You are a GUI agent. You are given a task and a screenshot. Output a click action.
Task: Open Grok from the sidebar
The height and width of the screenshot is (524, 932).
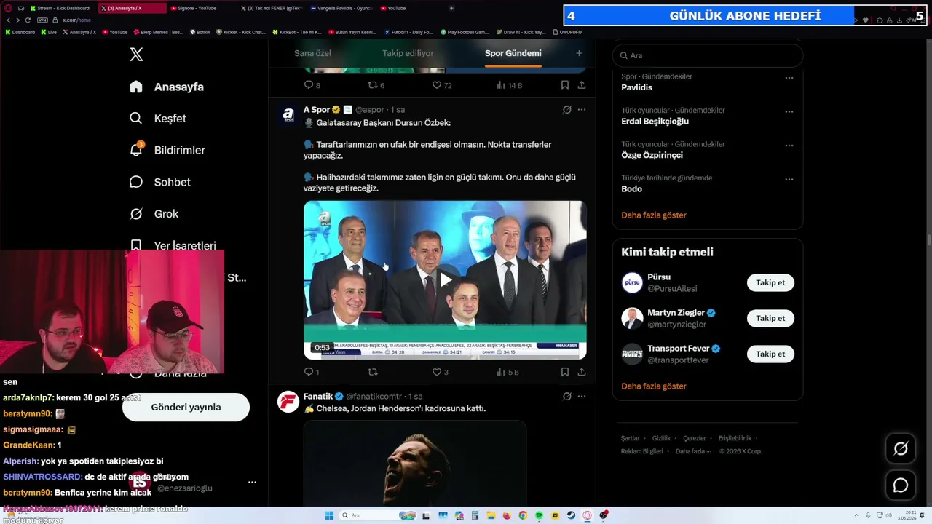click(154, 214)
